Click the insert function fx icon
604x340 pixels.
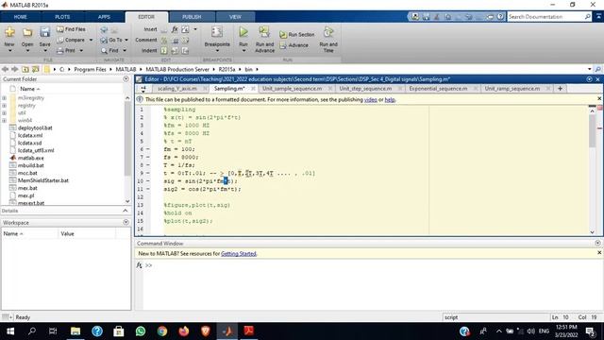point(175,29)
